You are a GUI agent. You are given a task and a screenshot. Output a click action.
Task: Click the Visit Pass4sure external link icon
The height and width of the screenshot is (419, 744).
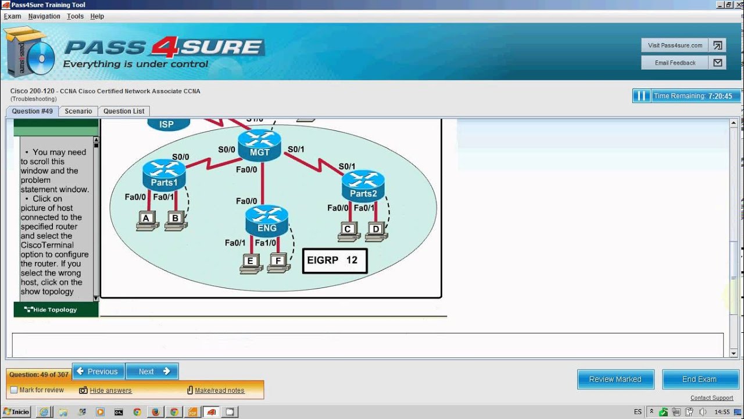pos(717,45)
